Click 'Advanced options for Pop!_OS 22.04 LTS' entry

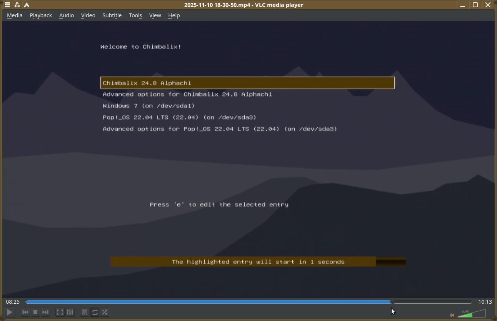click(220, 129)
